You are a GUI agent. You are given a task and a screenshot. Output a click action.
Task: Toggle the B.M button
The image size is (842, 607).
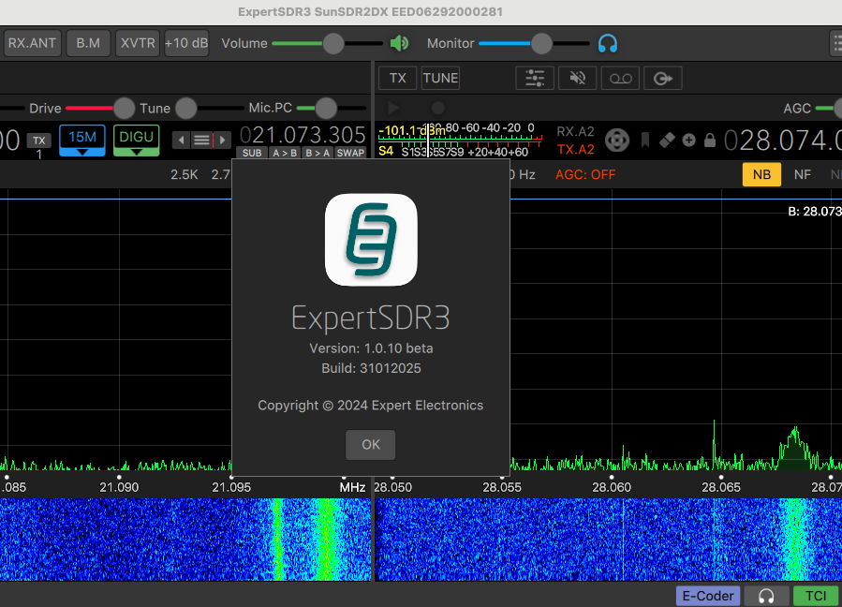(88, 43)
